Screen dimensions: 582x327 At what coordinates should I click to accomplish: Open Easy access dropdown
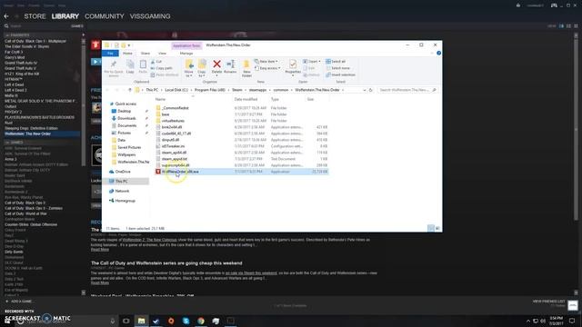click(267, 68)
